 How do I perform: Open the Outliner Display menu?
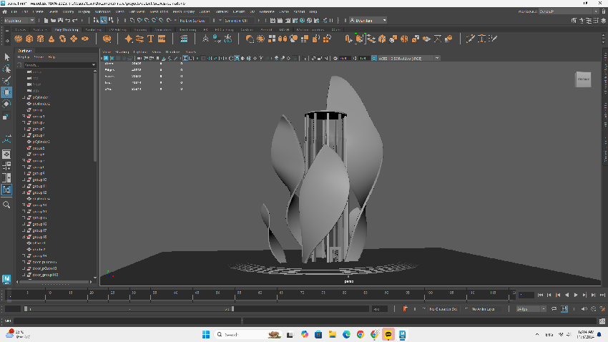click(24, 57)
